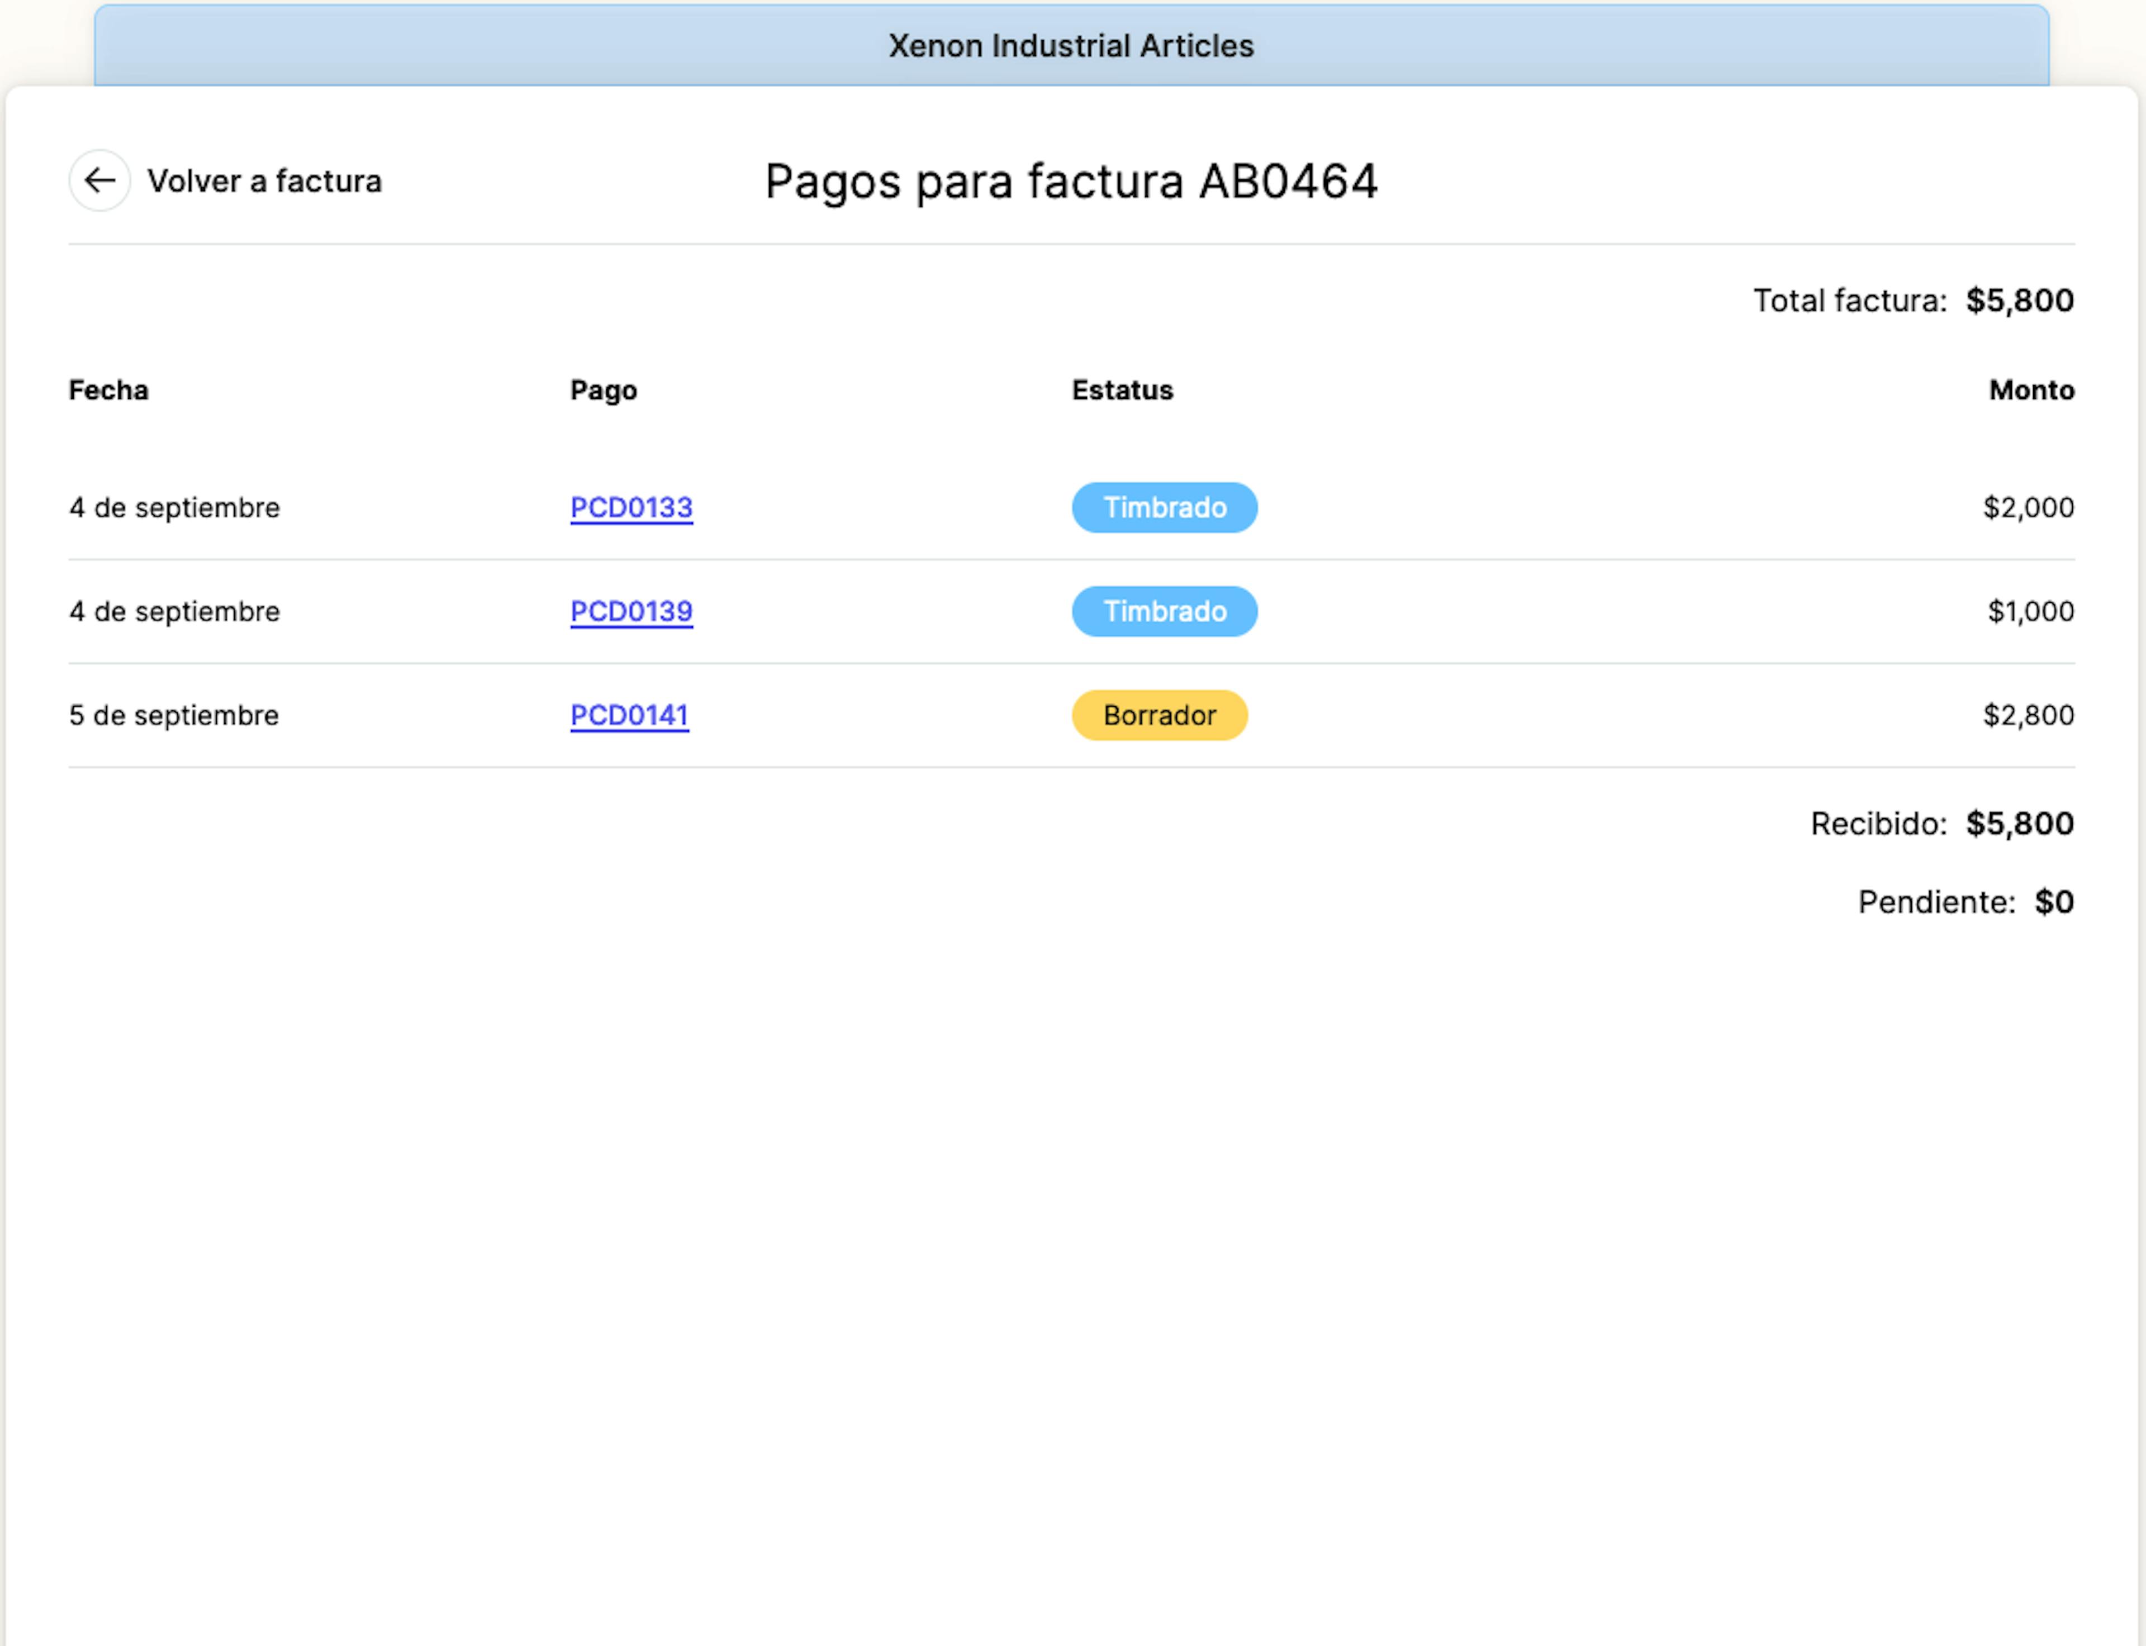Image resolution: width=2146 pixels, height=1646 pixels.
Task: Click the Volver a factura label
Action: 264,181
